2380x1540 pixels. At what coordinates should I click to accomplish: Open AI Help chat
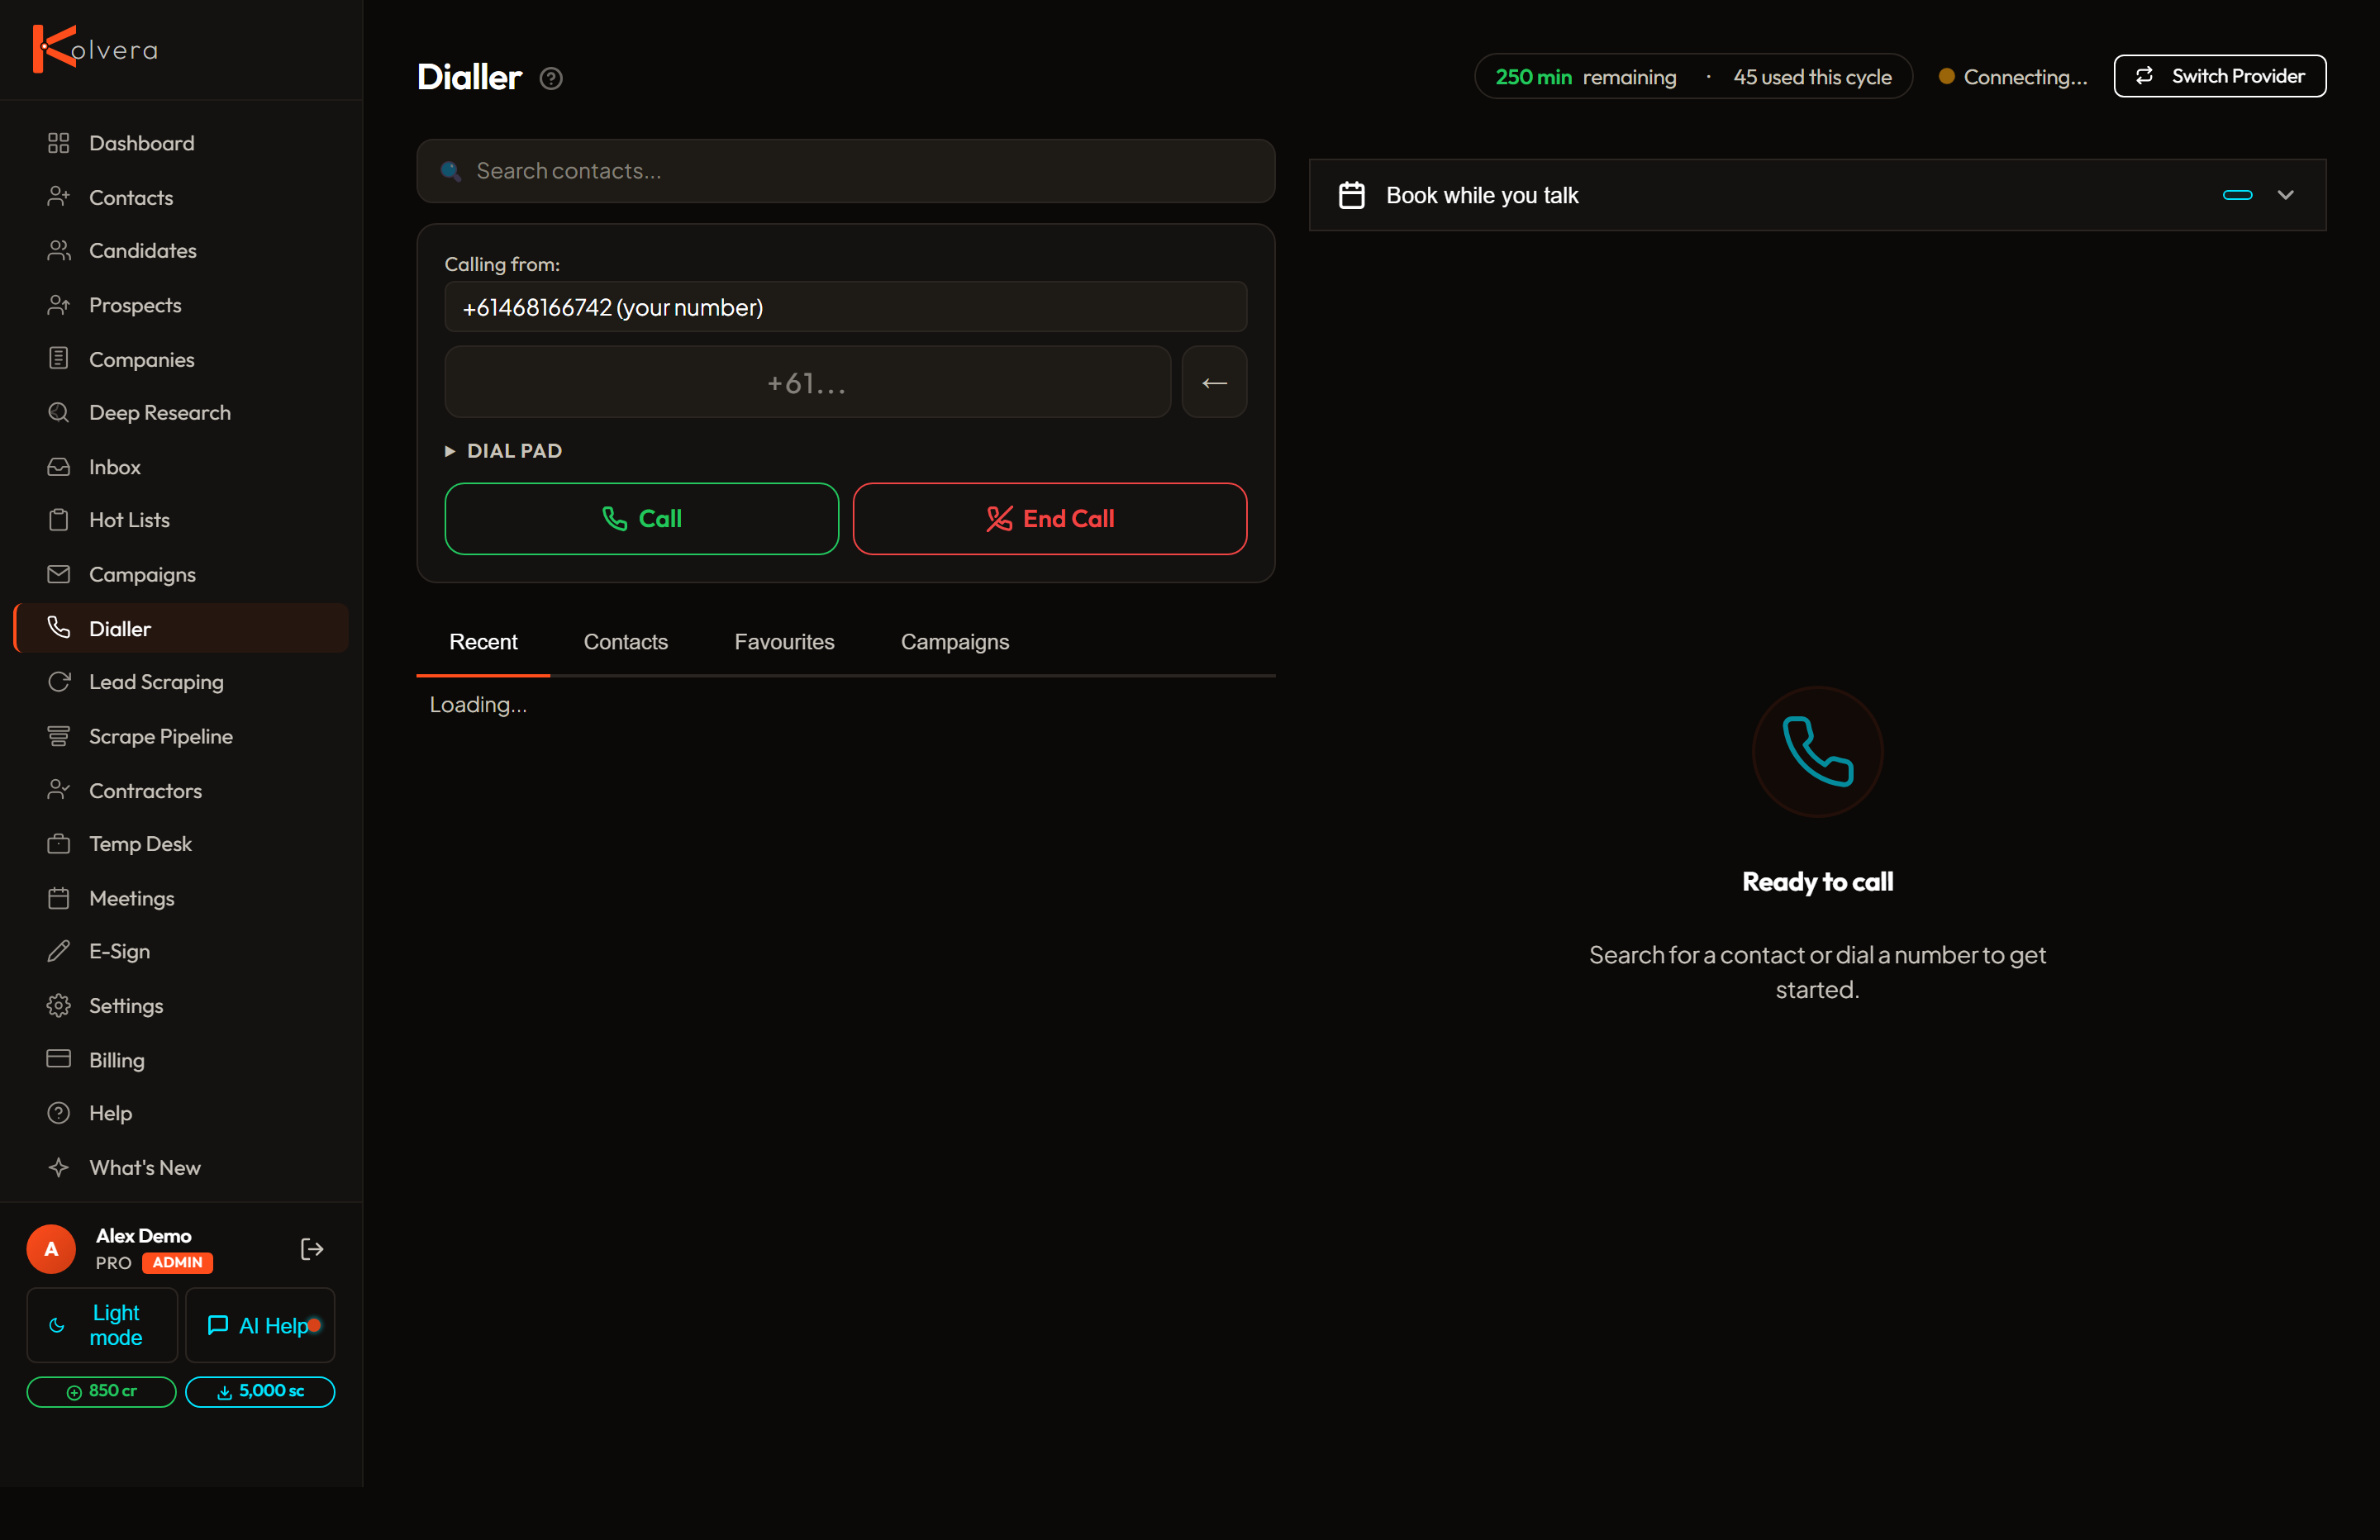point(260,1325)
